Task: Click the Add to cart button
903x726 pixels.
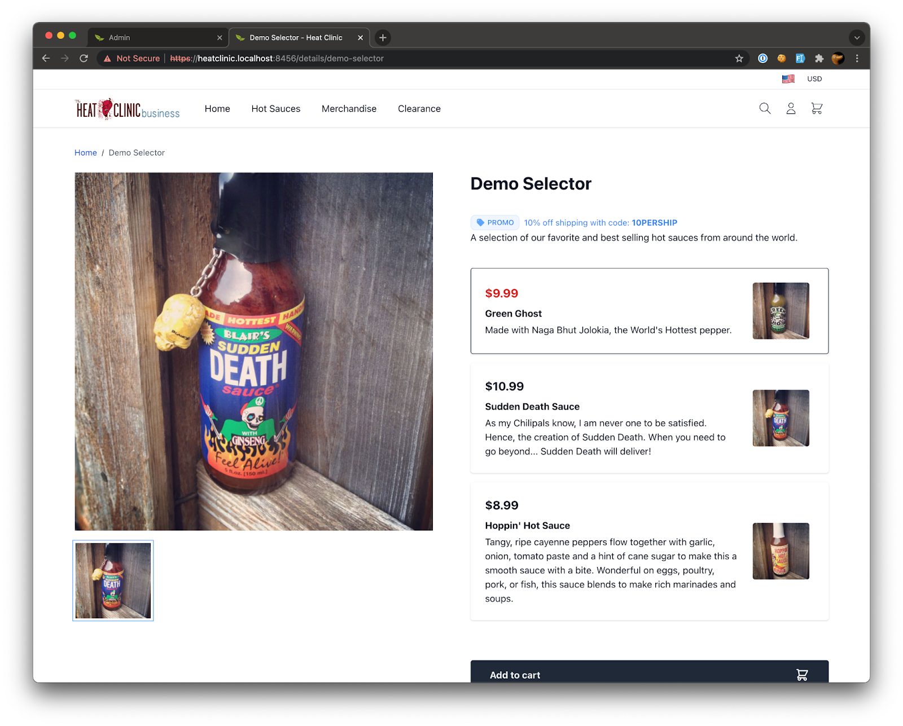Action: pos(649,672)
